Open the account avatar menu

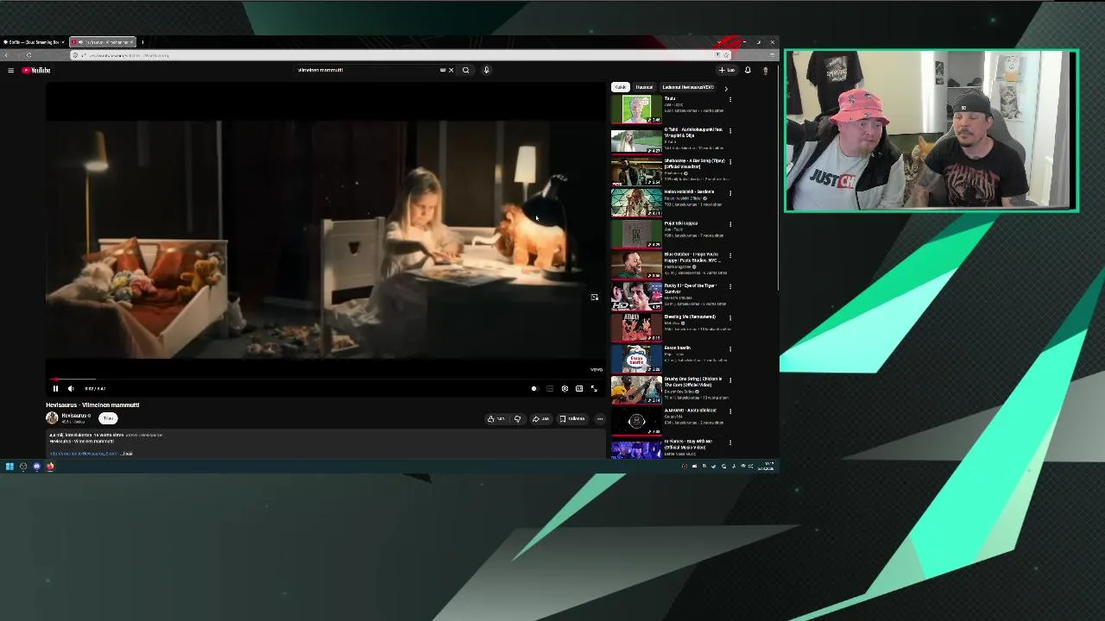(765, 70)
